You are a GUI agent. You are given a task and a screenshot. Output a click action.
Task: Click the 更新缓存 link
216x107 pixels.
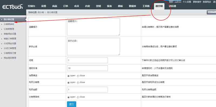click(x=197, y=2)
